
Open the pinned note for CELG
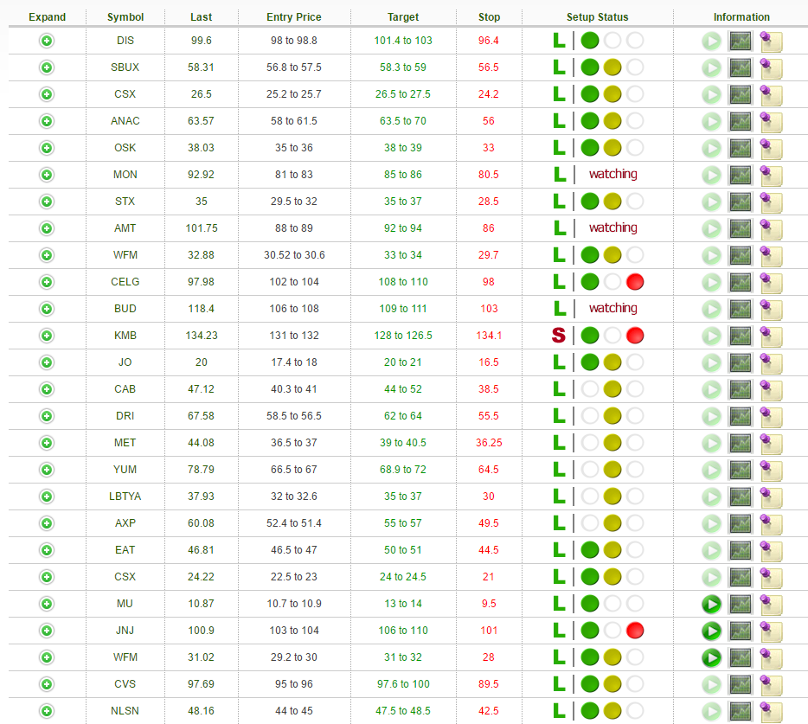(770, 282)
